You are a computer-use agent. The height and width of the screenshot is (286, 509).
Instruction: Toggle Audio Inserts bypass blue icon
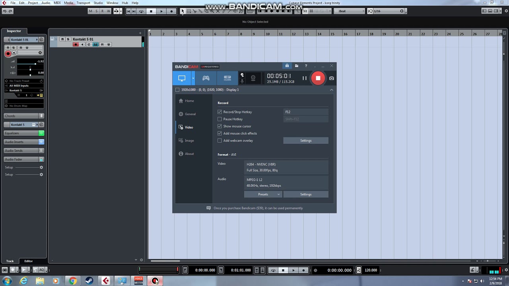[41, 142]
